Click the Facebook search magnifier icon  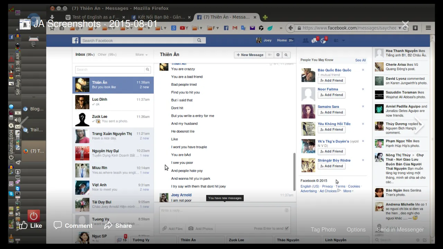tap(199, 40)
